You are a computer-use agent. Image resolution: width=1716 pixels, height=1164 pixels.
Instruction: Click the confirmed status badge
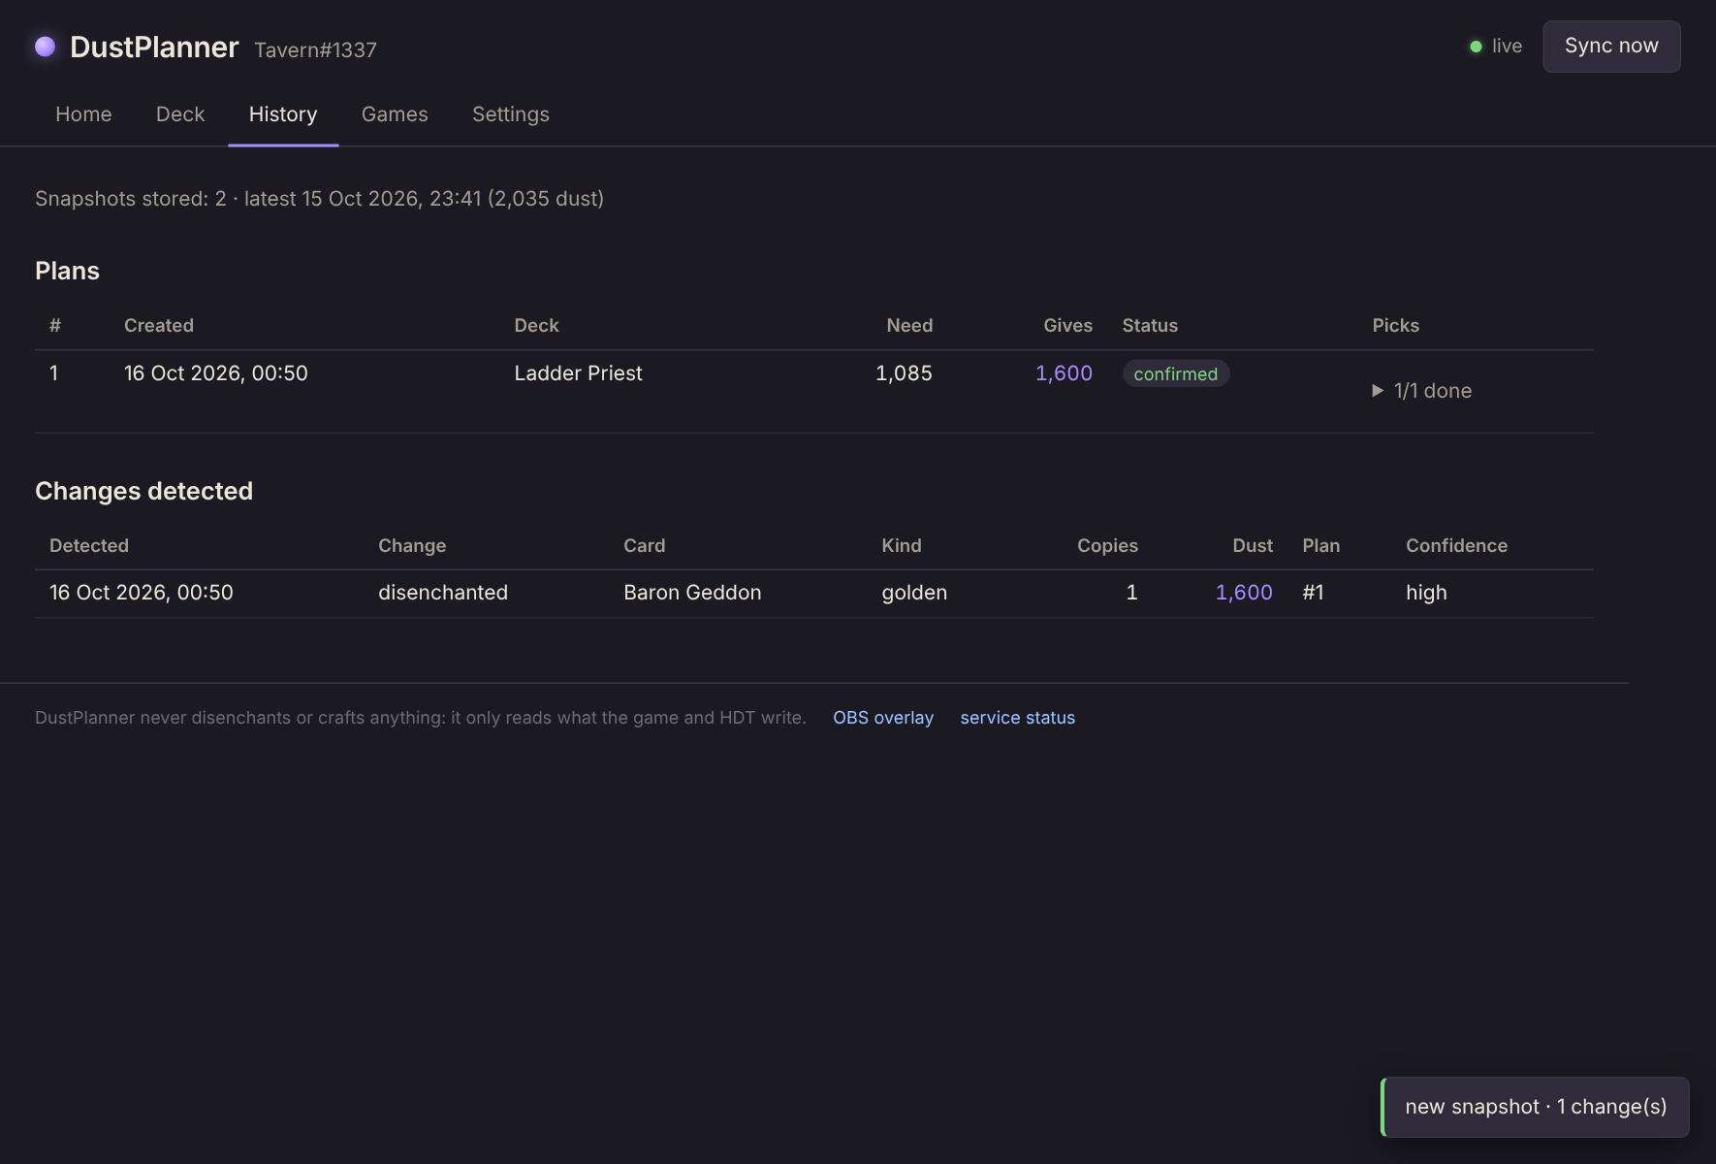click(1176, 373)
